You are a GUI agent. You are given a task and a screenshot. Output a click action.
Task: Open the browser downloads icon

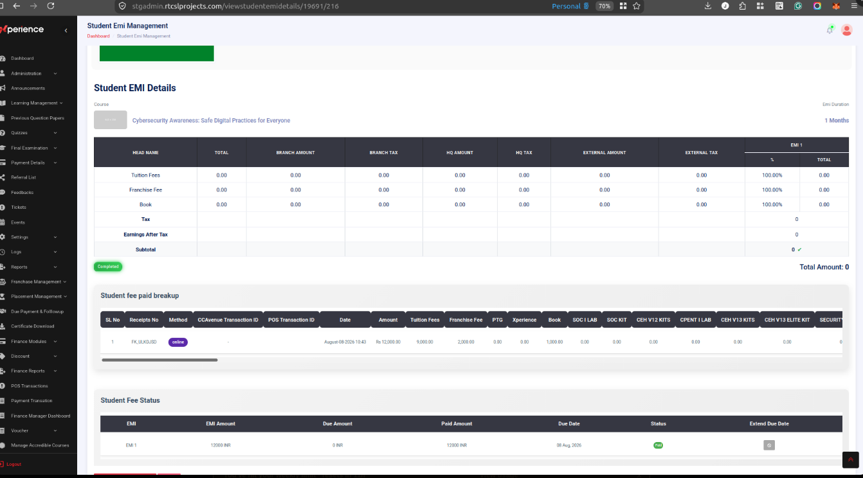tap(707, 6)
